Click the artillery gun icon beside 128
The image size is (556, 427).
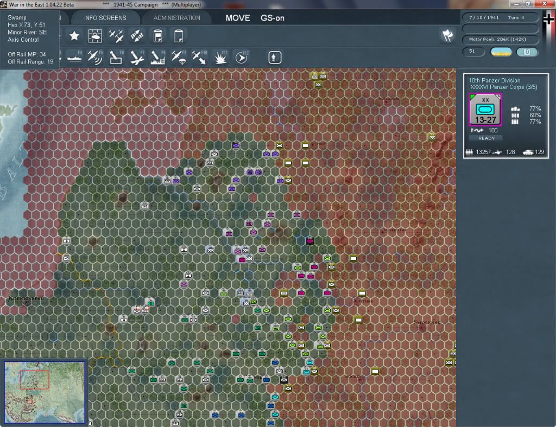(497, 152)
